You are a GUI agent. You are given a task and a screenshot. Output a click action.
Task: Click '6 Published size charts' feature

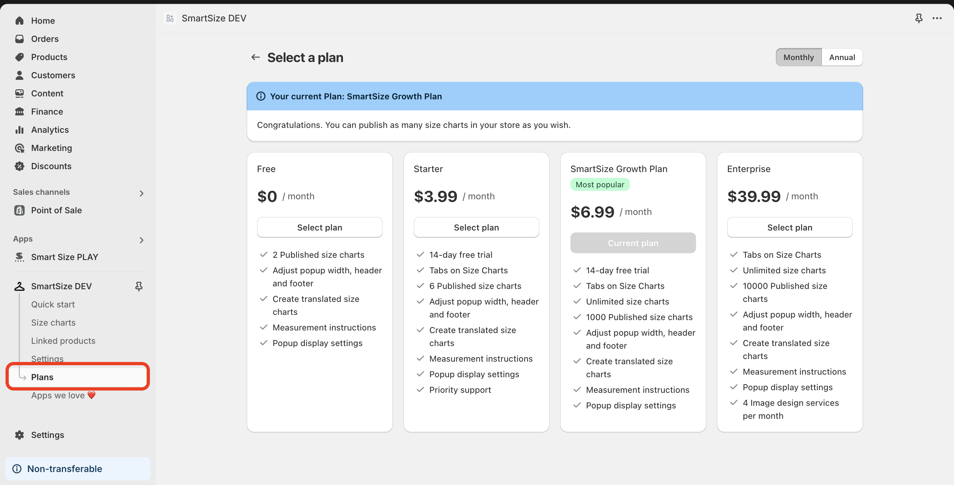point(475,286)
